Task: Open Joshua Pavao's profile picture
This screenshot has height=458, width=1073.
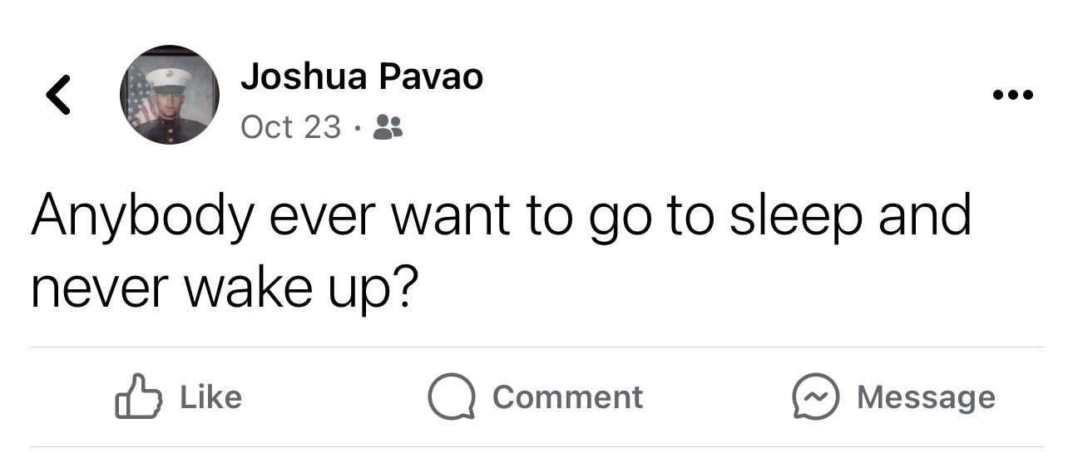Action: coord(170,95)
